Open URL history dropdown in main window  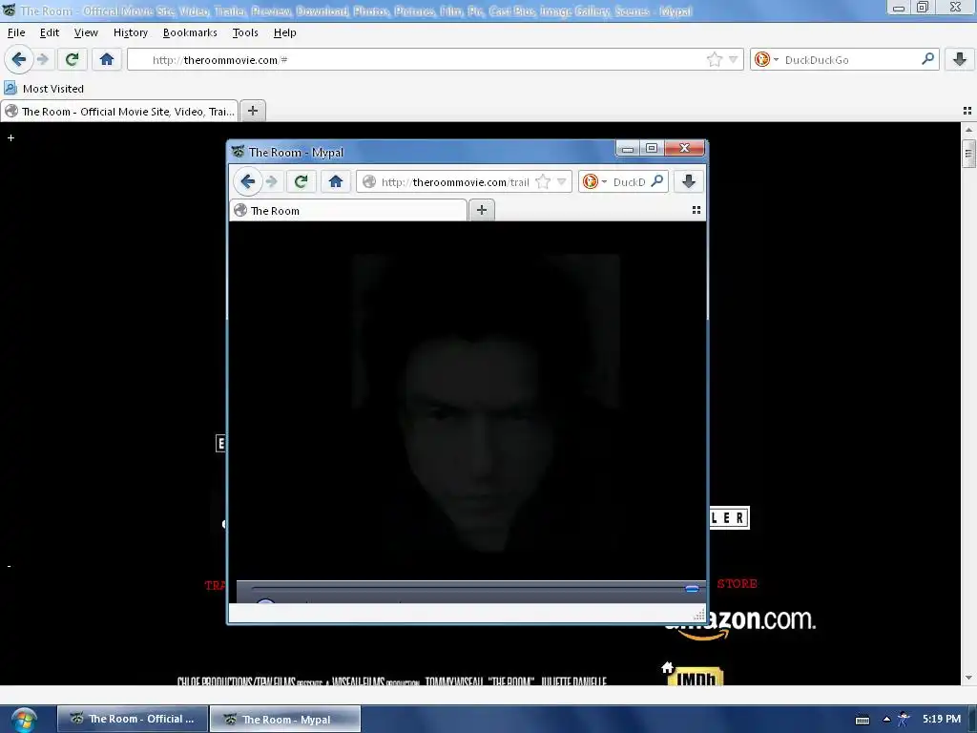pos(734,60)
